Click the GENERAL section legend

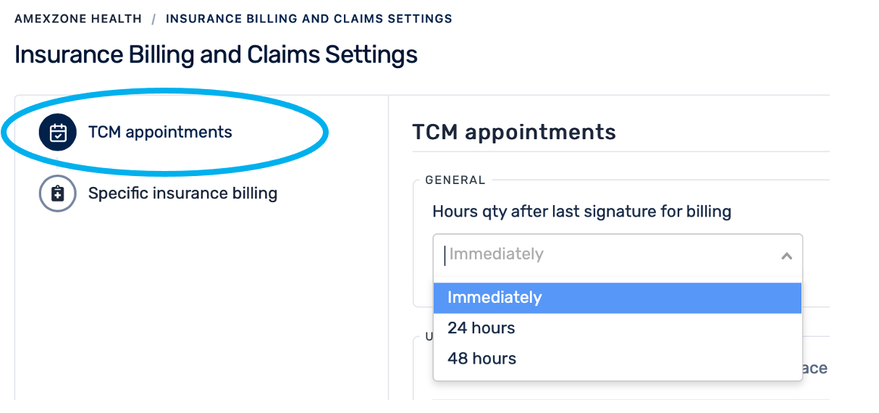(455, 180)
